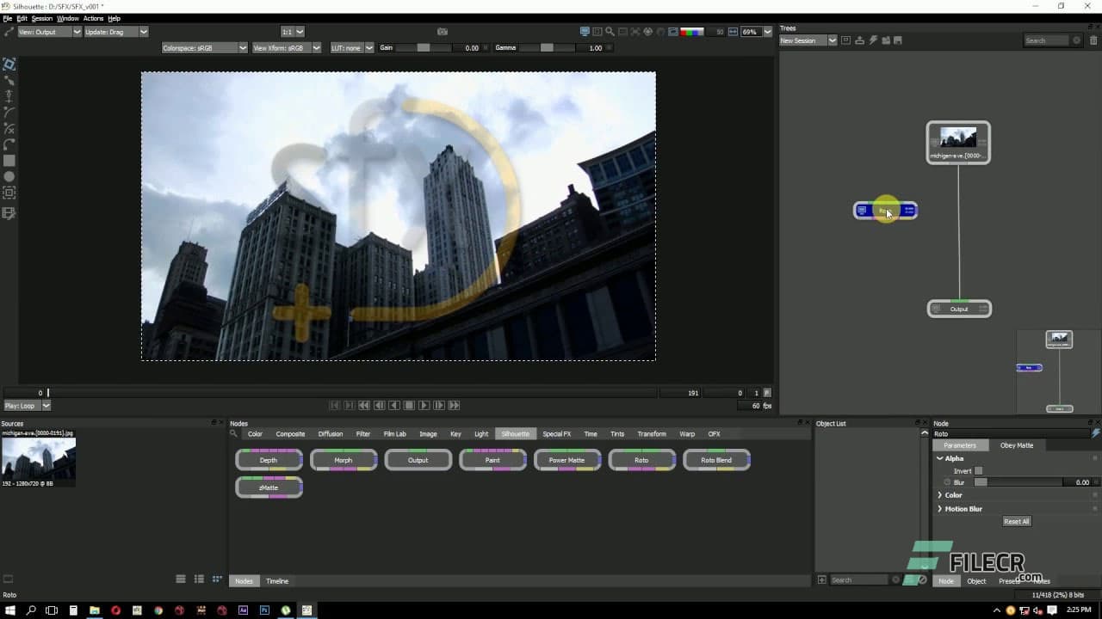This screenshot has width=1102, height=619.
Task: Switch Nodes panel to icon grid view
Action: pyautogui.click(x=217, y=579)
